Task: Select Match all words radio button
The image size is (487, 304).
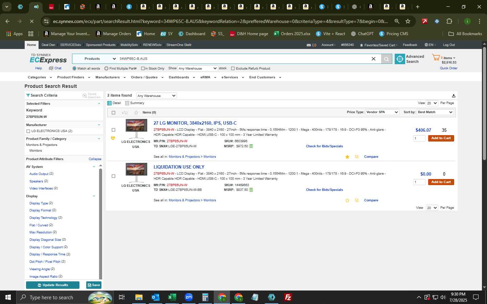Action: point(74,68)
